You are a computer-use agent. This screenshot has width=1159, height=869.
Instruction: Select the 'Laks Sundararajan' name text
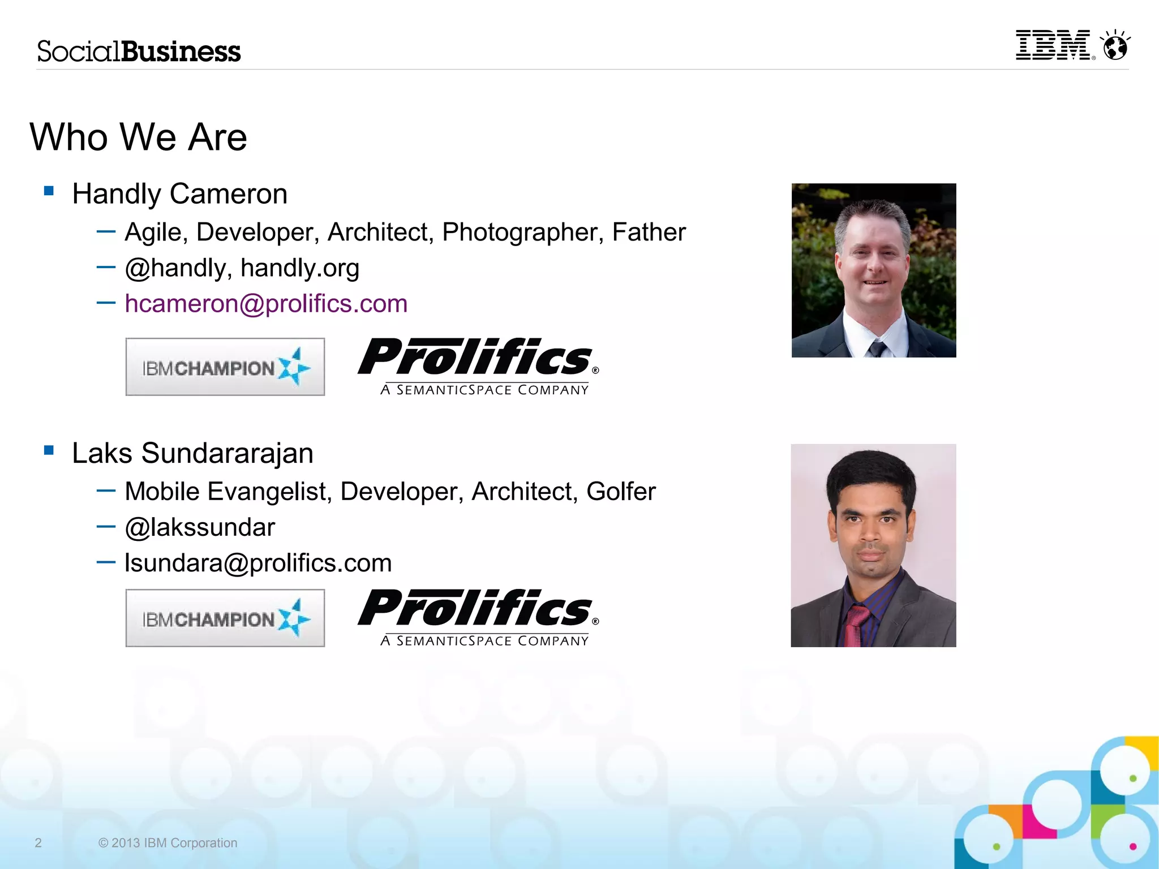192,453
